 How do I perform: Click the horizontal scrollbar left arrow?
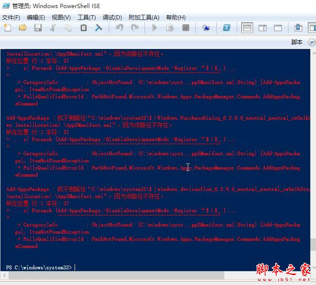tap(4, 275)
